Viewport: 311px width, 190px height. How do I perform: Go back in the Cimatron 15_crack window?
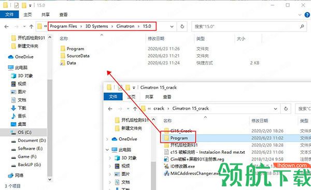110,109
